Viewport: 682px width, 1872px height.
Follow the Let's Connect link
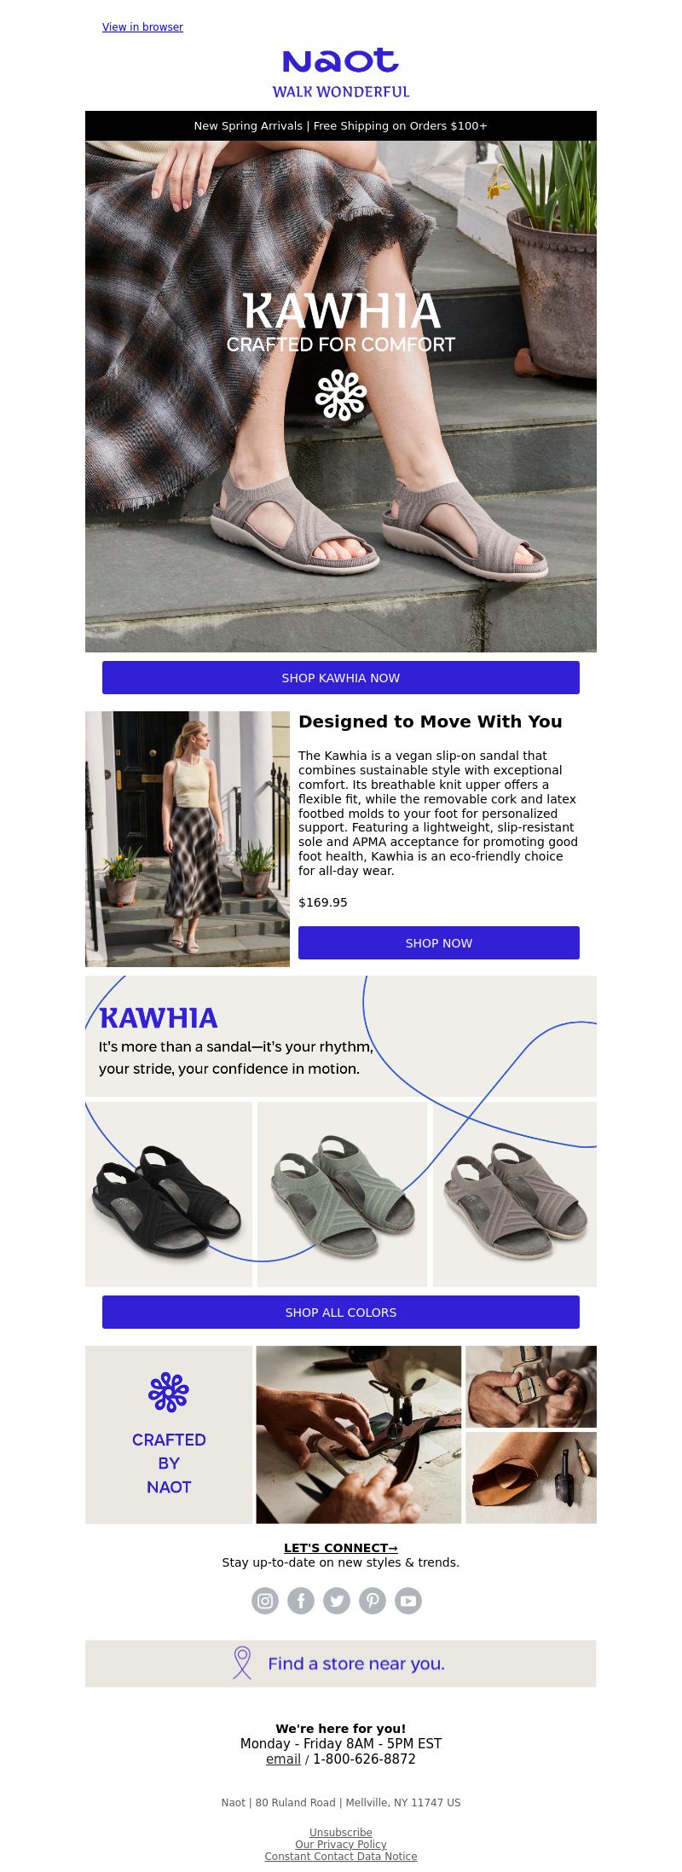point(341,1548)
